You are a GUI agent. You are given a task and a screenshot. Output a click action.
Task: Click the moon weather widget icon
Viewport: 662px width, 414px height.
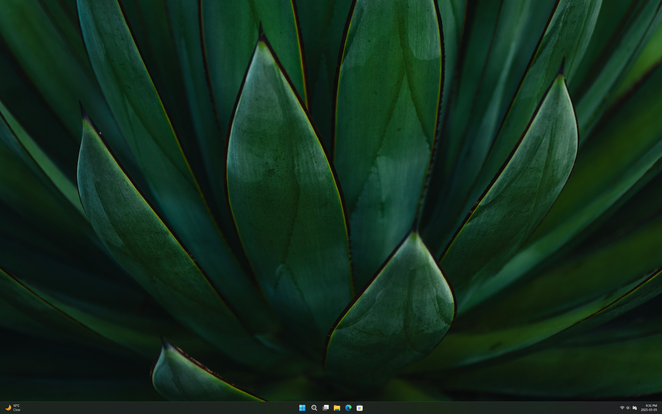point(8,408)
